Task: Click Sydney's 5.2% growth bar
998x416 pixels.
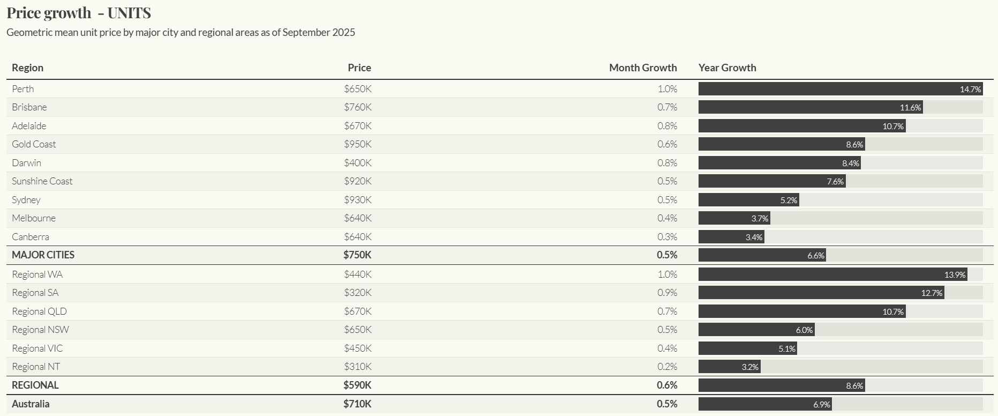Action: [x=748, y=200]
